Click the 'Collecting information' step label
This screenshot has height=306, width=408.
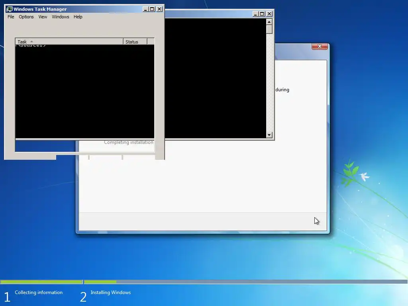[x=39, y=292]
